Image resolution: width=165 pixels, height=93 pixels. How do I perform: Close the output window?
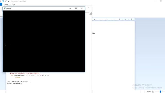coord(82,8)
